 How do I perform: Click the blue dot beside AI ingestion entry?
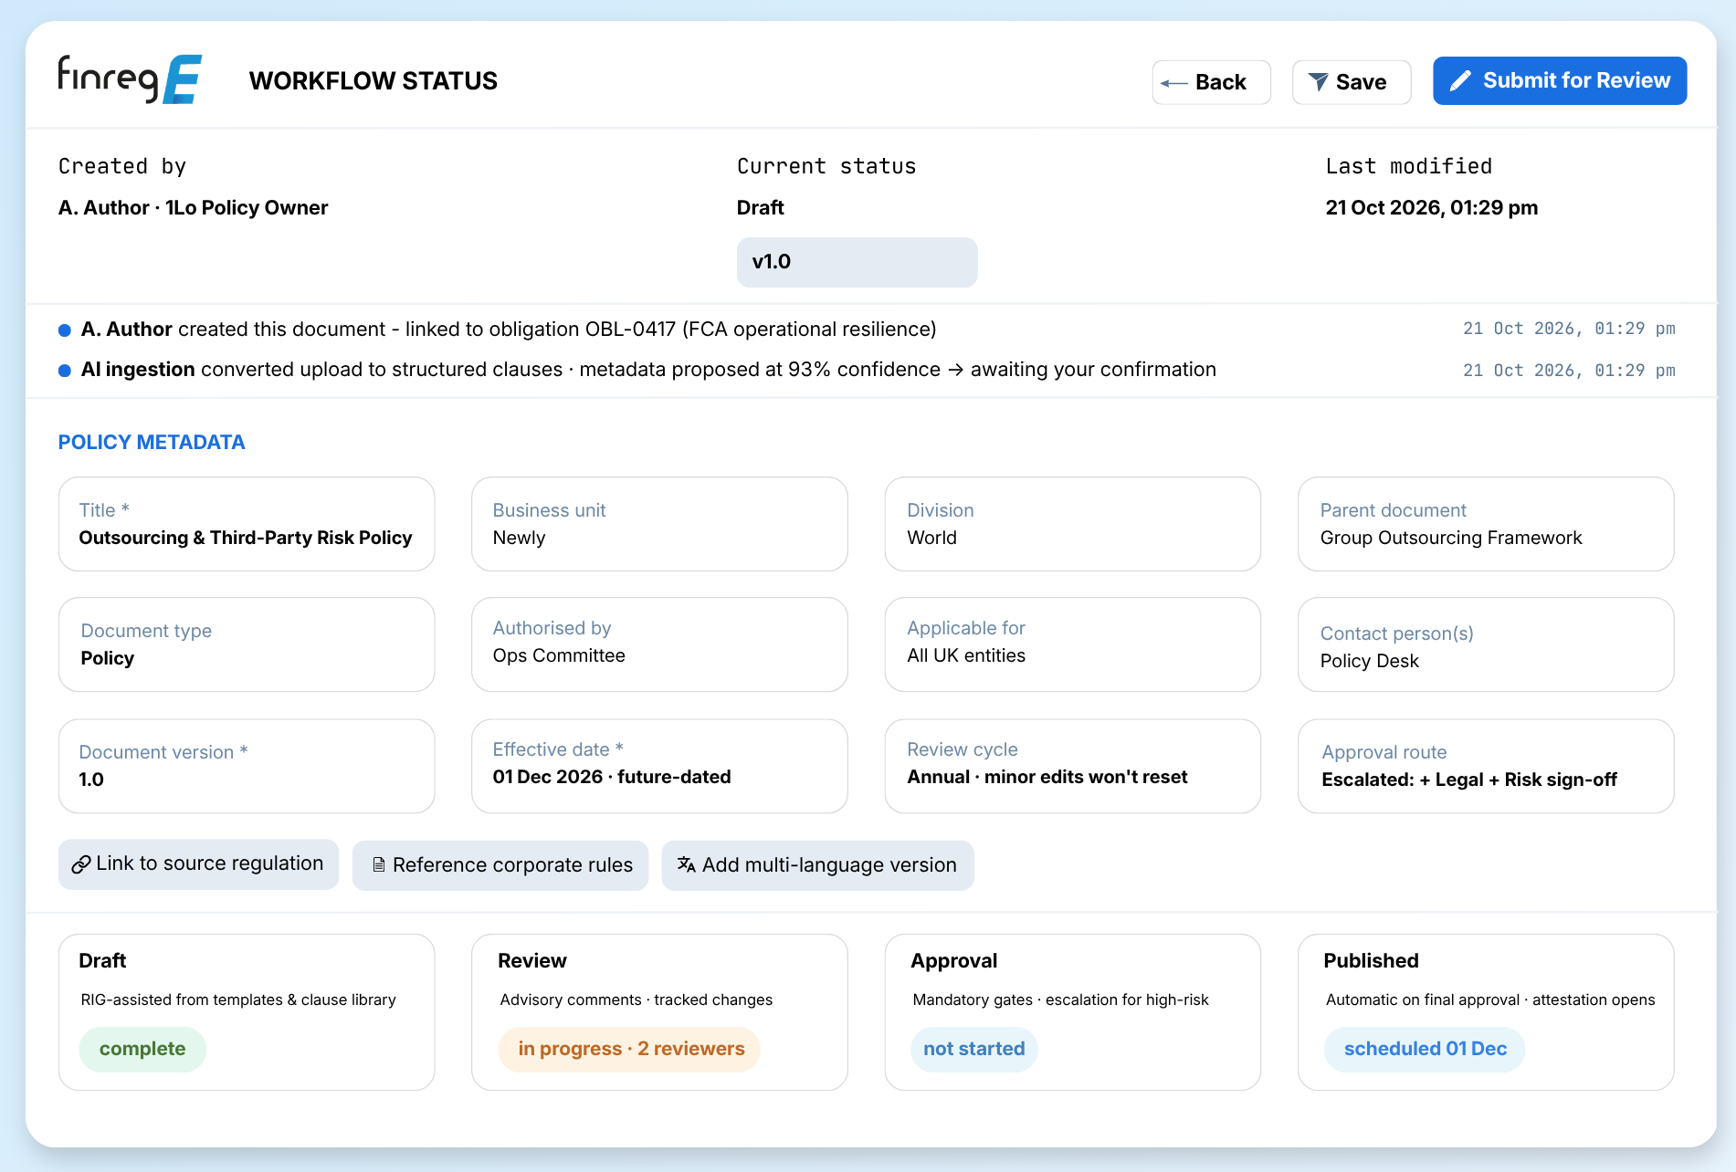(x=65, y=371)
